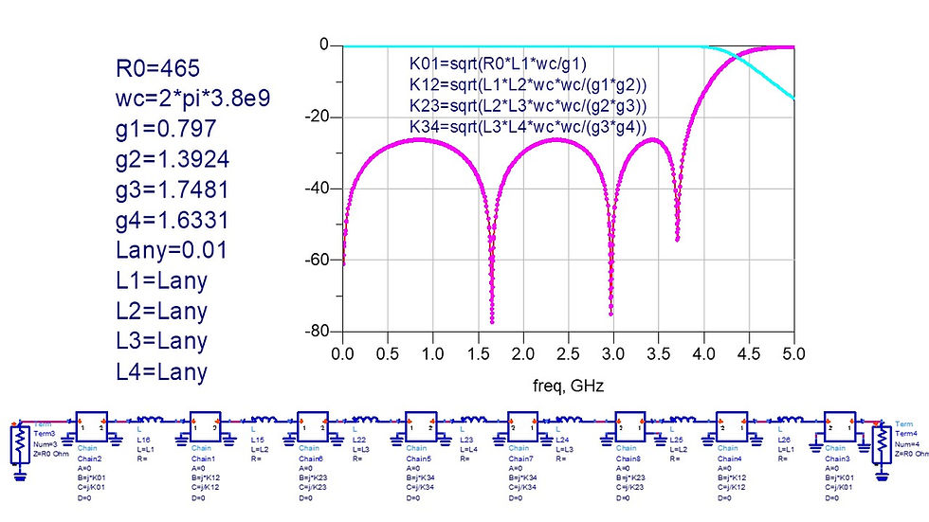Select inductor L23 coil symbol
This screenshot has height=522, width=929.
474,420
